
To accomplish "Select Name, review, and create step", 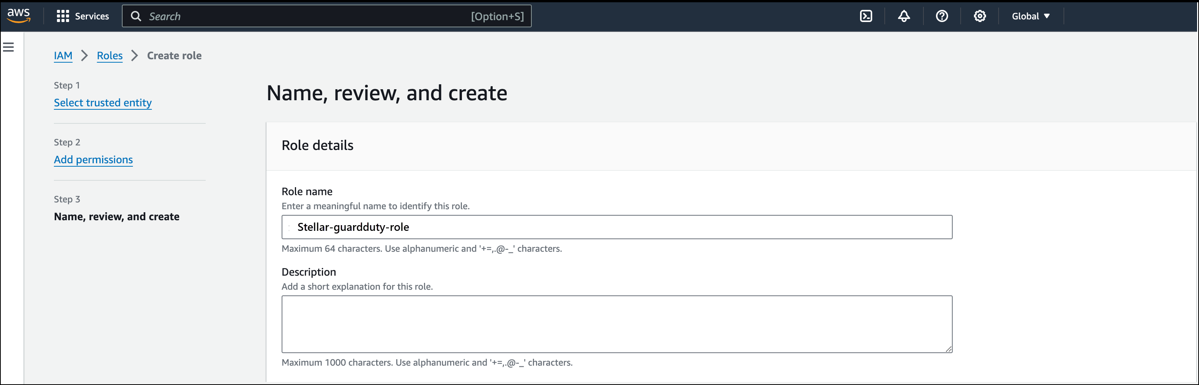I will click(117, 216).
